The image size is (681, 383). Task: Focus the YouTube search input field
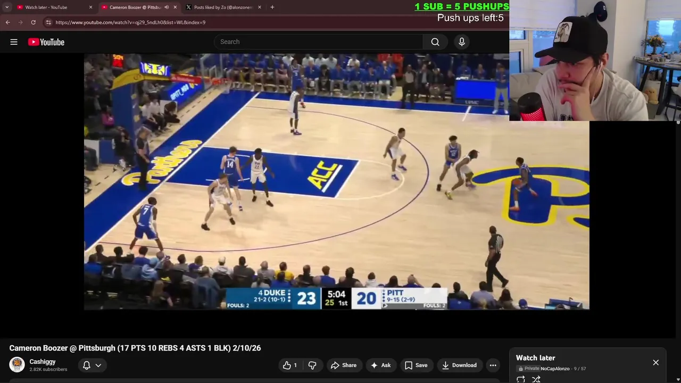(319, 42)
